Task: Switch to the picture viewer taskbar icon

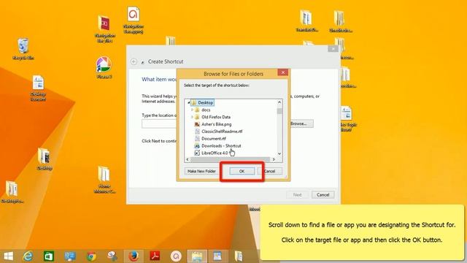Action: coord(217,256)
